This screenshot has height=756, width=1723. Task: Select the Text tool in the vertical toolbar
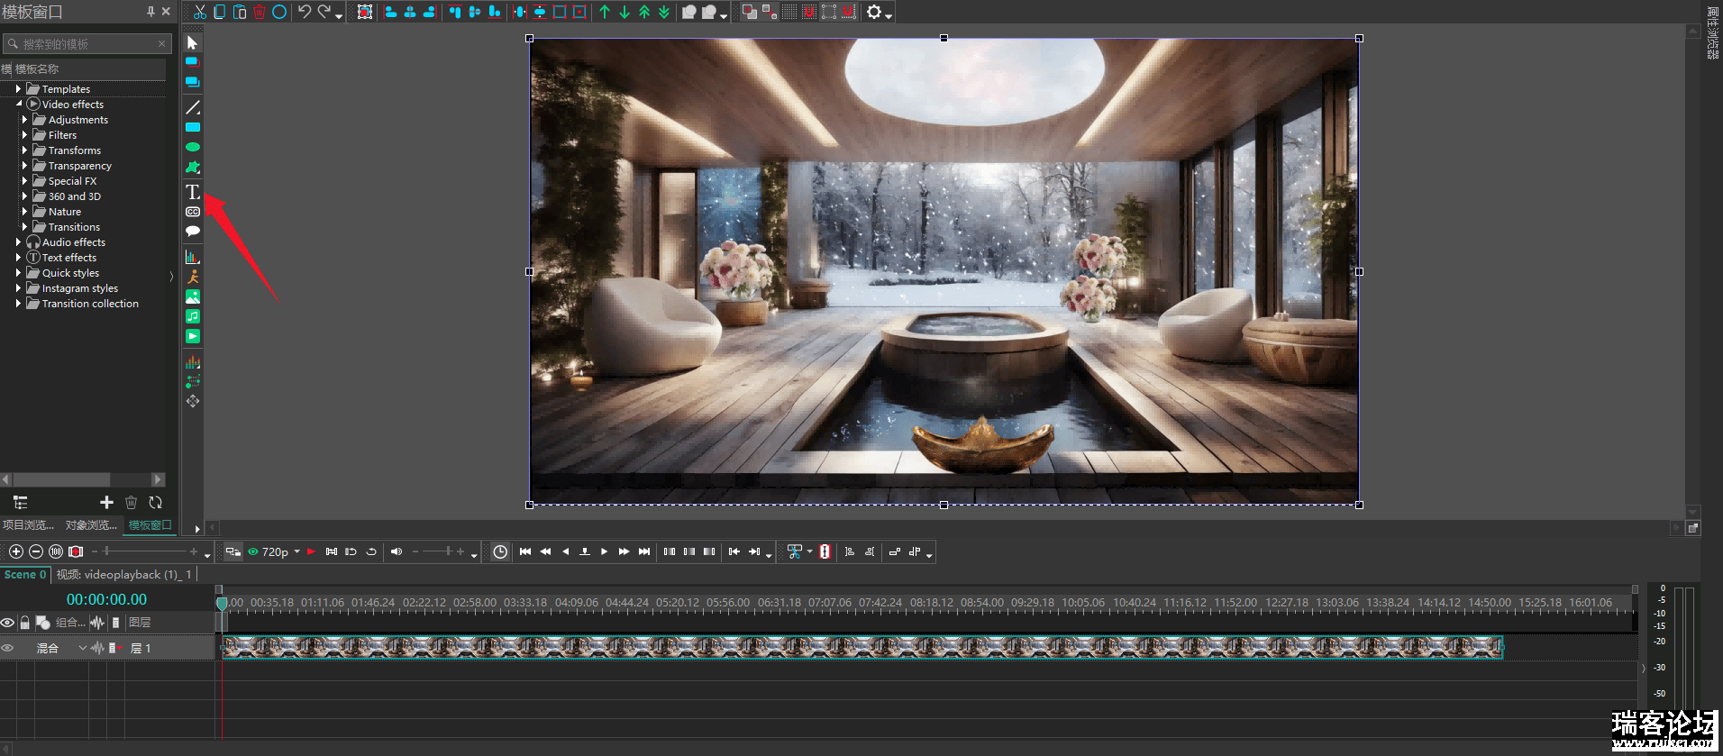tap(193, 192)
